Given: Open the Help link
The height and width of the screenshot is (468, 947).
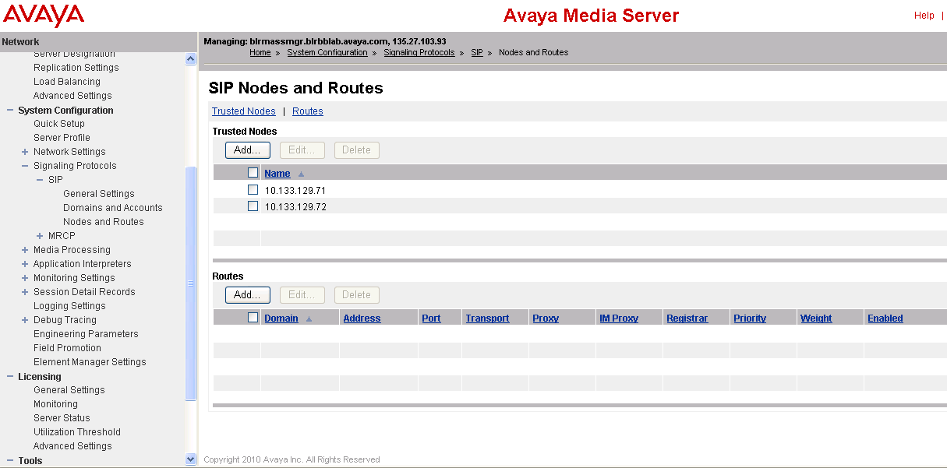Looking at the screenshot, I should click(924, 16).
